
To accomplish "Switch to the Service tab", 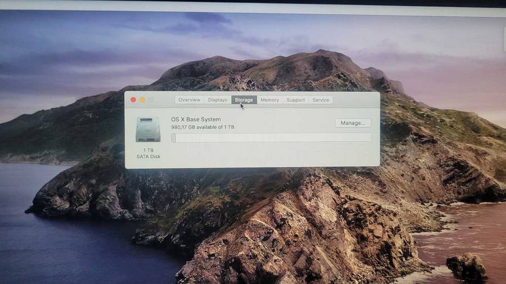I will click(x=321, y=100).
